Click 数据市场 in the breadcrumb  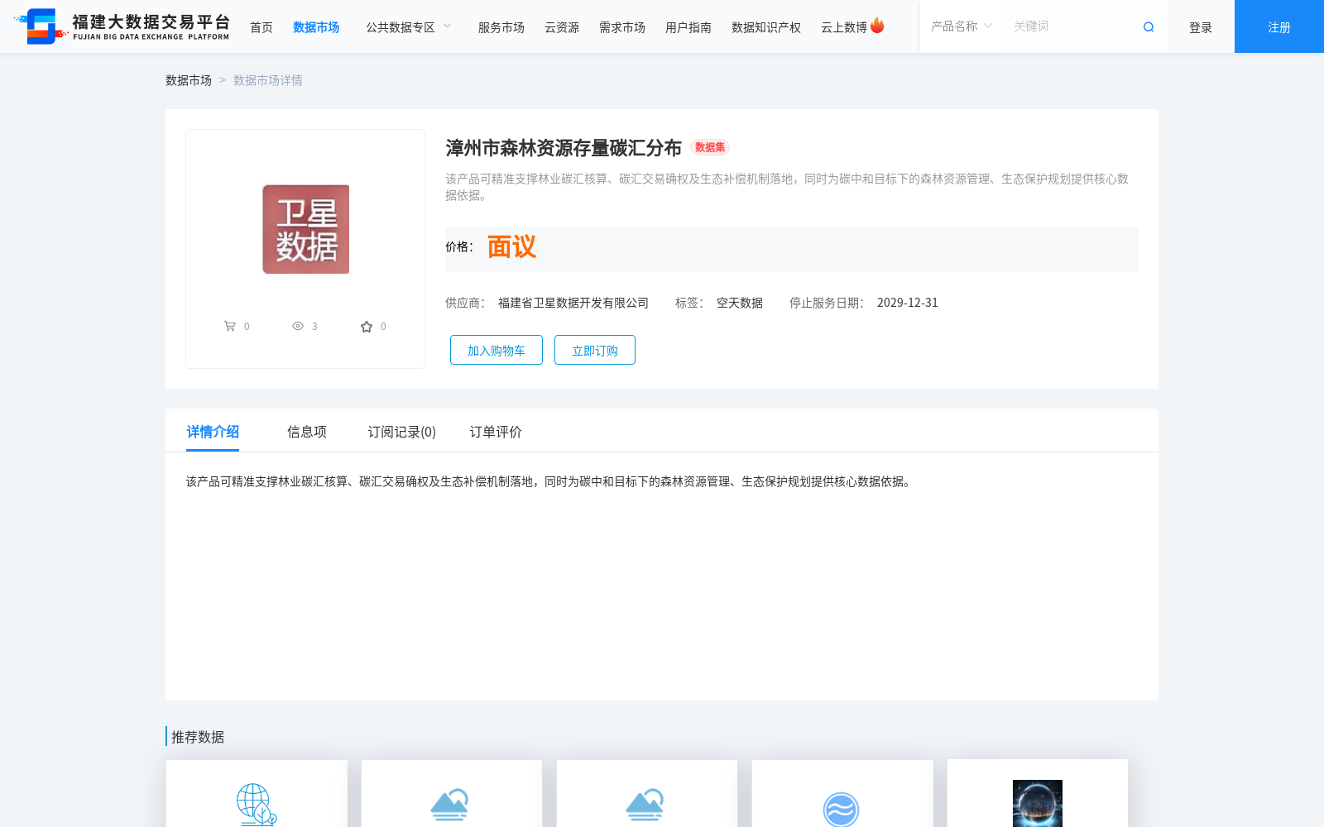coord(189,80)
